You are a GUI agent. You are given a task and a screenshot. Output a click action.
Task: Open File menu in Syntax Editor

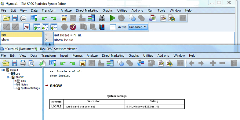click(x=4, y=11)
